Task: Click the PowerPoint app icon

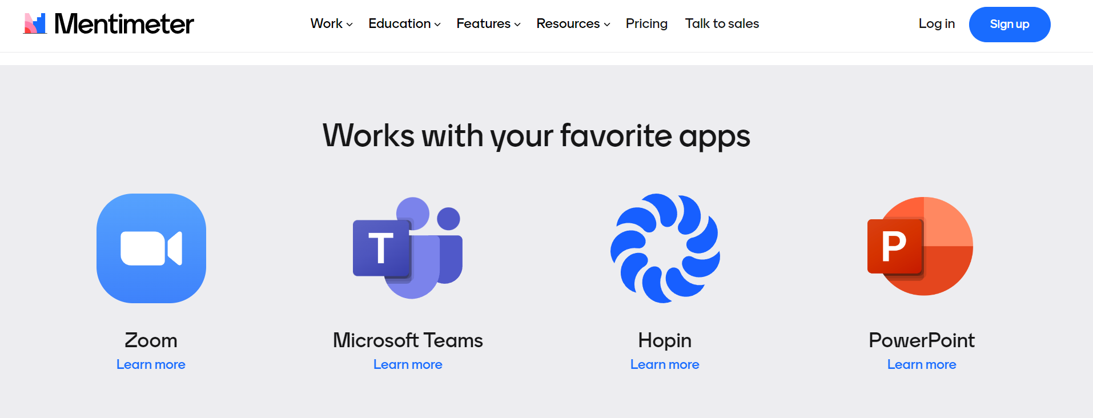Action: pos(921,247)
